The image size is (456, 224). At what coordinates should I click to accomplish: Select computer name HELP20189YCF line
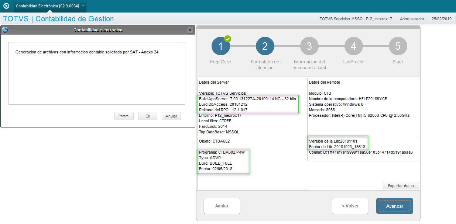[348, 99]
